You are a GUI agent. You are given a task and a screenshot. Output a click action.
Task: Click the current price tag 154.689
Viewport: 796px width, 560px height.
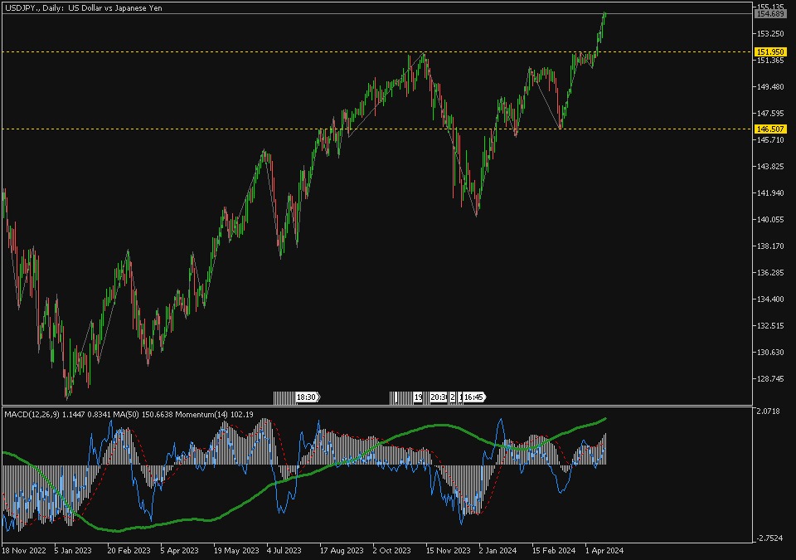click(x=770, y=14)
